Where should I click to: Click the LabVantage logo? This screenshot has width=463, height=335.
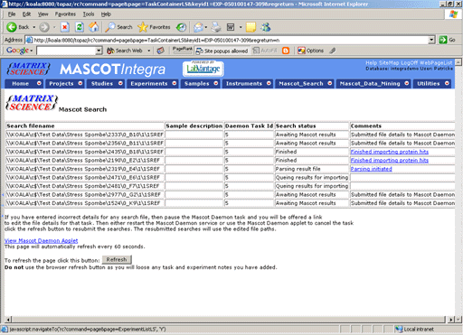click(x=203, y=69)
